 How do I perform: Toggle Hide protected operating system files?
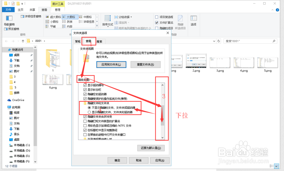(85, 99)
